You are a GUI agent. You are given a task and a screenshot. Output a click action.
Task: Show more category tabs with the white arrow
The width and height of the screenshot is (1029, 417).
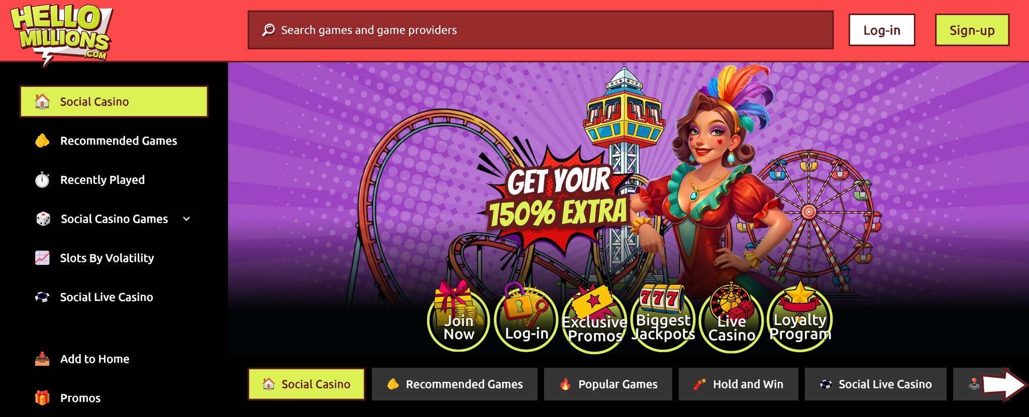click(1004, 385)
